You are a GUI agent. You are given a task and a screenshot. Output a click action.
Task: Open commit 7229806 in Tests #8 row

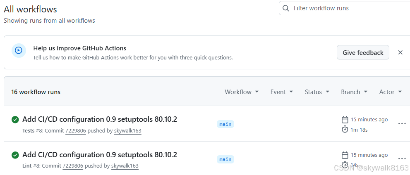pyautogui.click(x=76, y=131)
